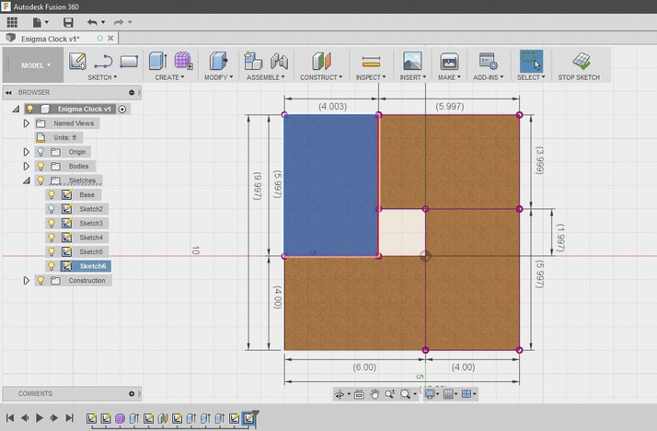Close the Enigma Clock v1 tab
This screenshot has height=431, width=657.
pyautogui.click(x=110, y=38)
